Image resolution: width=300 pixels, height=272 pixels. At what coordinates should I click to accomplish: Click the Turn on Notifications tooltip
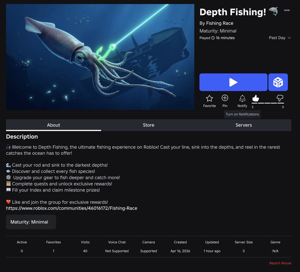click(242, 114)
